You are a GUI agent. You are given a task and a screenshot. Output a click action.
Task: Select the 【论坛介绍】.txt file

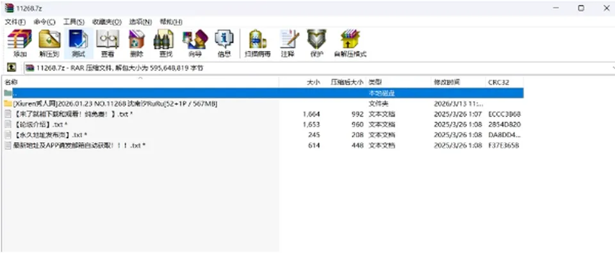263,124
